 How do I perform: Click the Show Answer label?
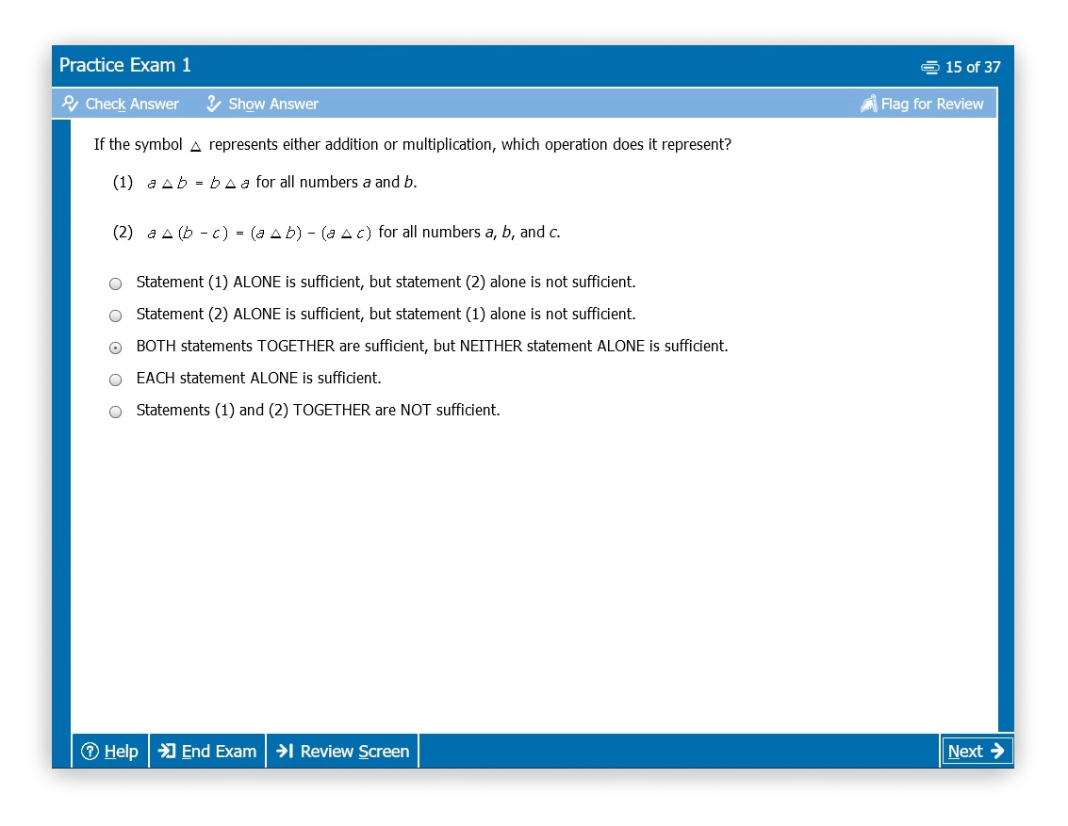click(273, 105)
